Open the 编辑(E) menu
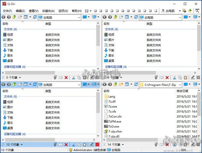The width and height of the screenshot is (202, 153). [x=20, y=11]
